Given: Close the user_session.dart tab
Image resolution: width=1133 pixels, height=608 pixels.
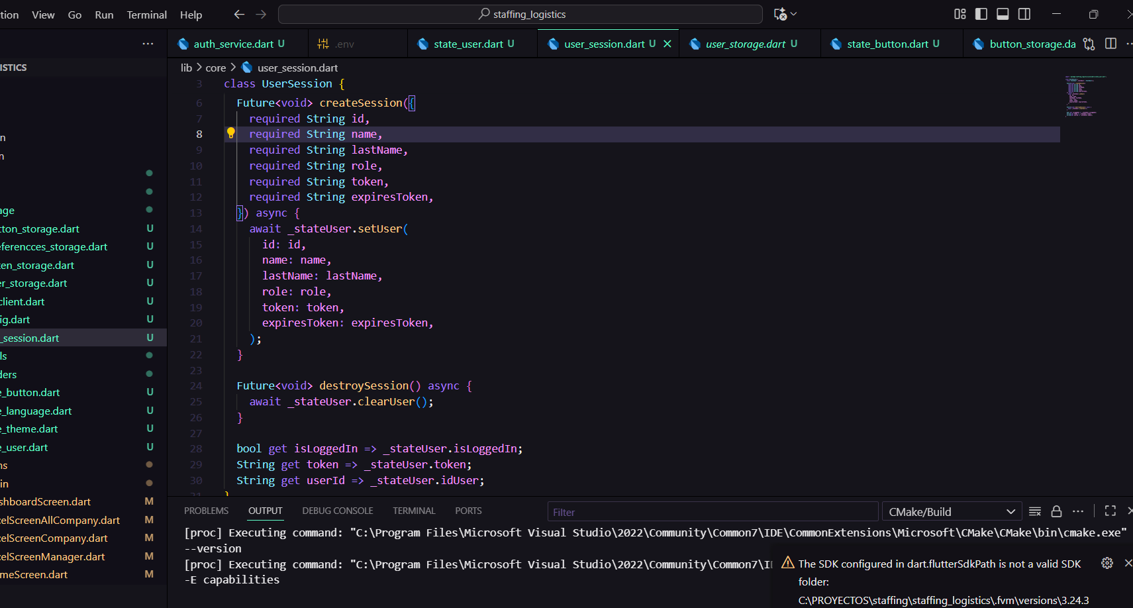Looking at the screenshot, I should click(667, 44).
